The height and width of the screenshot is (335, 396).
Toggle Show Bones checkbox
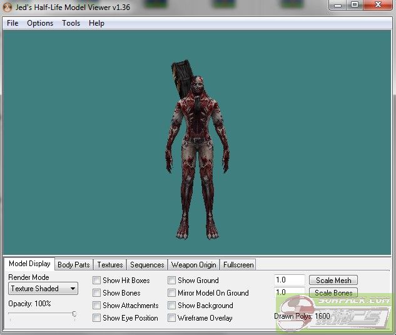click(x=97, y=293)
